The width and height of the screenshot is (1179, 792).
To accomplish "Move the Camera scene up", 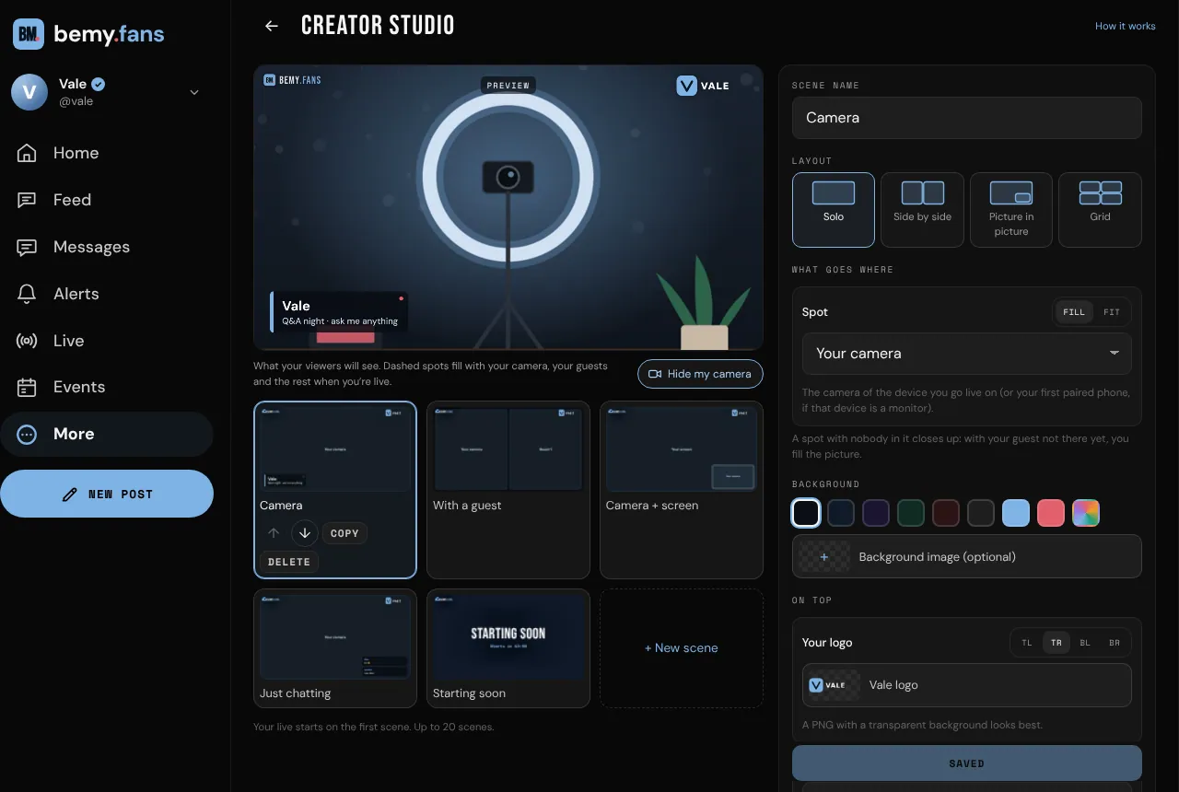I will click(274, 533).
